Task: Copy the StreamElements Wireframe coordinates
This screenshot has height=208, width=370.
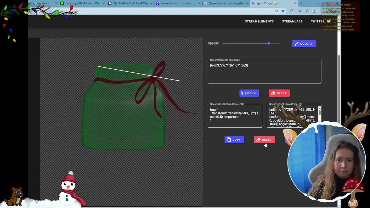Action: [249, 93]
